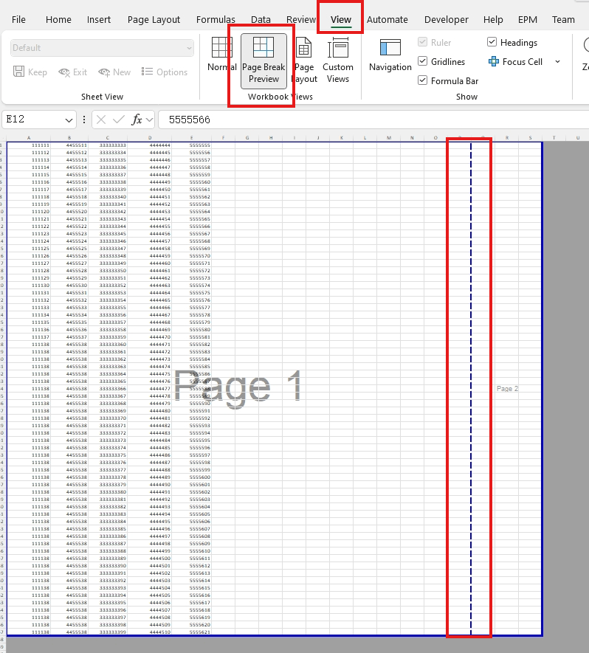This screenshot has width=589, height=653.
Task: Click the formula bar options dots
Action: (84, 120)
